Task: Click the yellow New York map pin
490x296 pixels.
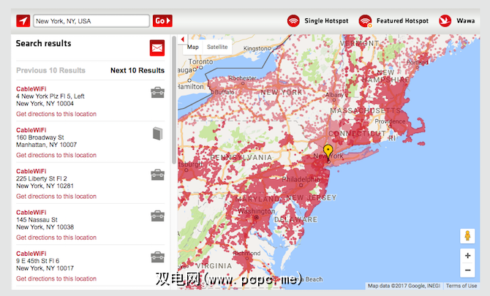Action: coord(328,153)
